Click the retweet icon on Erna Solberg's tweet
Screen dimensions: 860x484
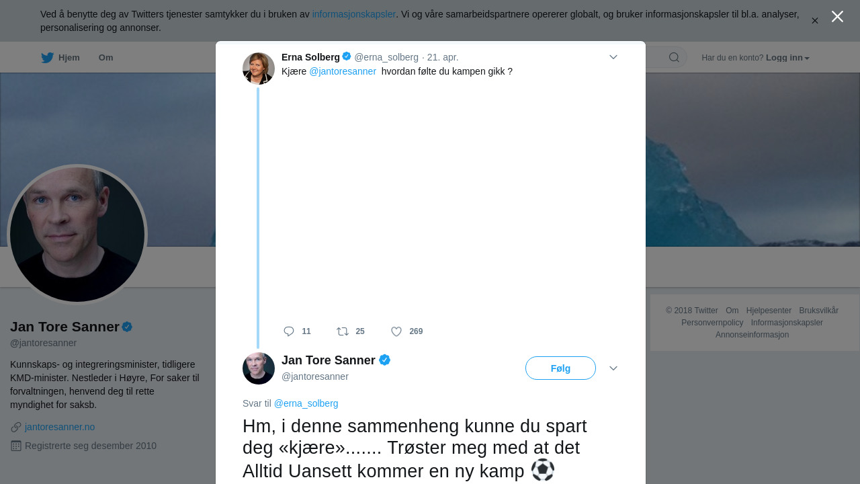click(x=343, y=331)
